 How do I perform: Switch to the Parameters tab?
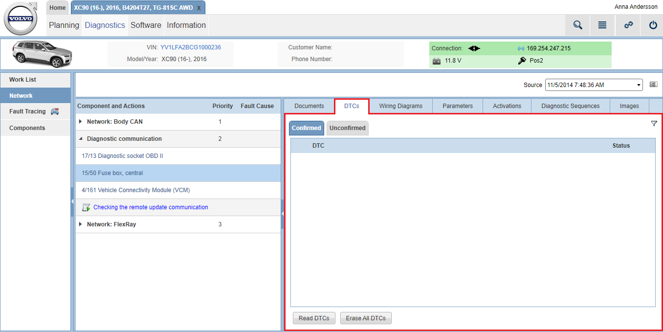click(458, 106)
